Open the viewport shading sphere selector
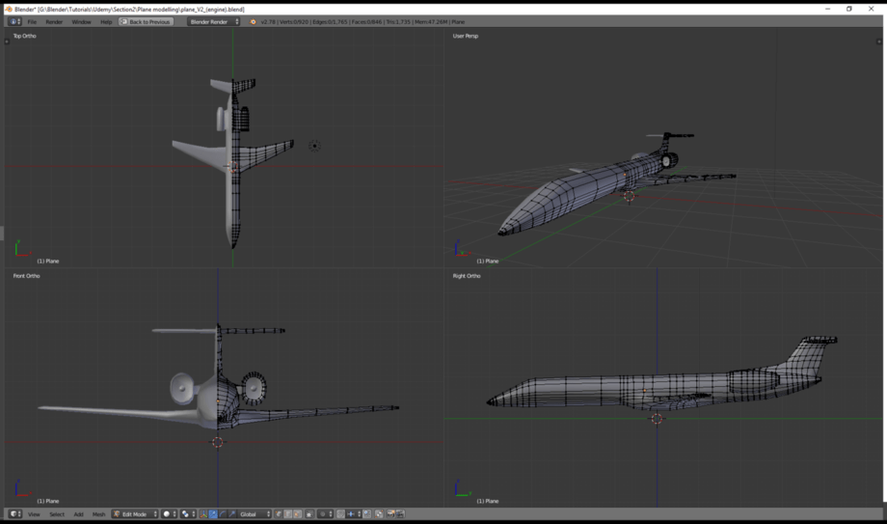 coord(170,513)
